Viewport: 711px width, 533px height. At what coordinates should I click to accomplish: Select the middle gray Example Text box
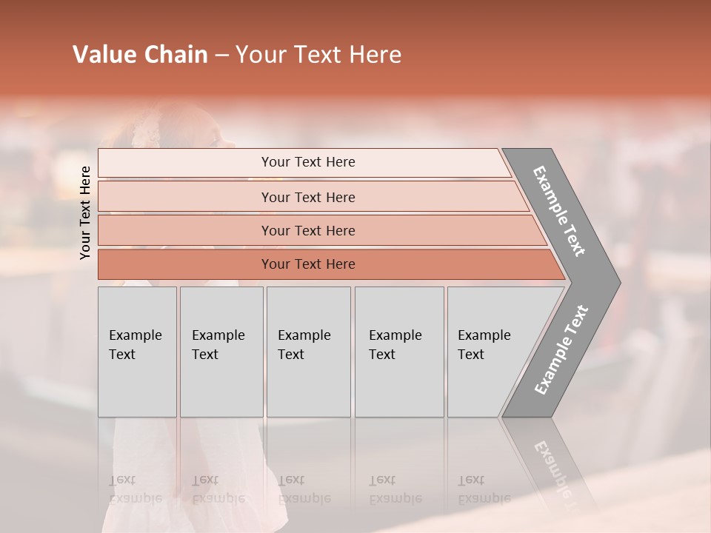(308, 352)
